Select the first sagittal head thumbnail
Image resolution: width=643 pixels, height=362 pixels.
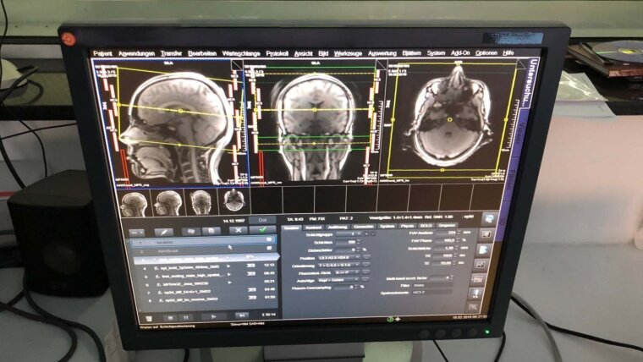click(x=134, y=203)
